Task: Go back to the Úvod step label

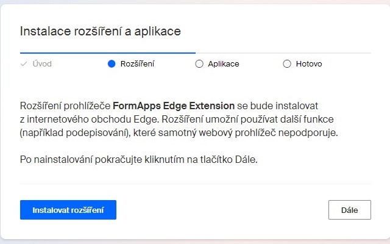Action: click(x=42, y=64)
